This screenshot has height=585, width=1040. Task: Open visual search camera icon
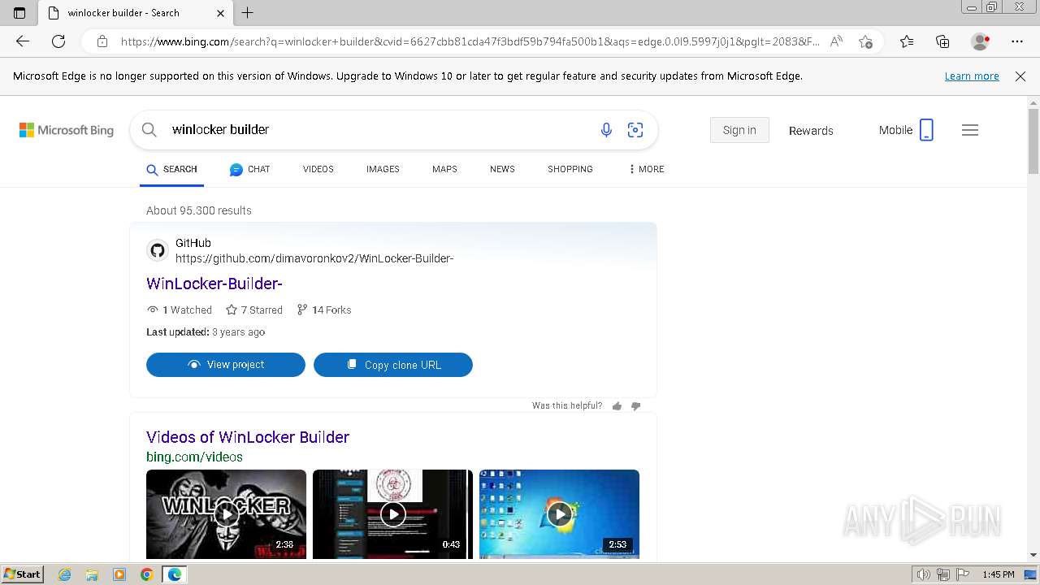pos(635,130)
